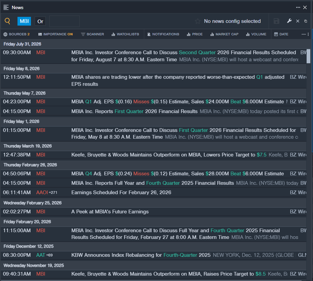
Task: Click the copy window icon
Action: [x=306, y=21]
